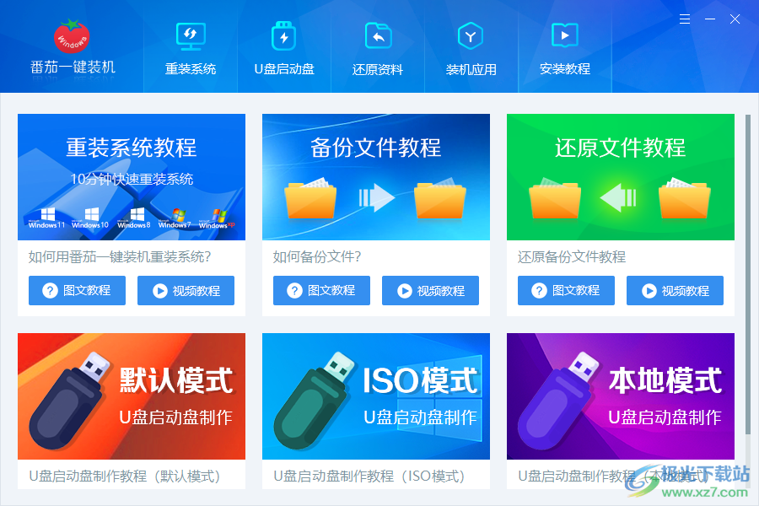The width and height of the screenshot is (759, 506).
Task: Open 图文教程 for 重装系统 tutorial
Action: (x=77, y=290)
